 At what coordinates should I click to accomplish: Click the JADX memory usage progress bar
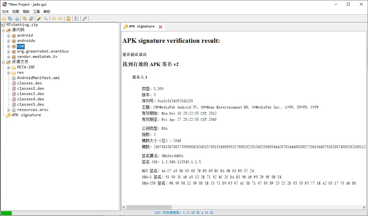tap(6, 213)
